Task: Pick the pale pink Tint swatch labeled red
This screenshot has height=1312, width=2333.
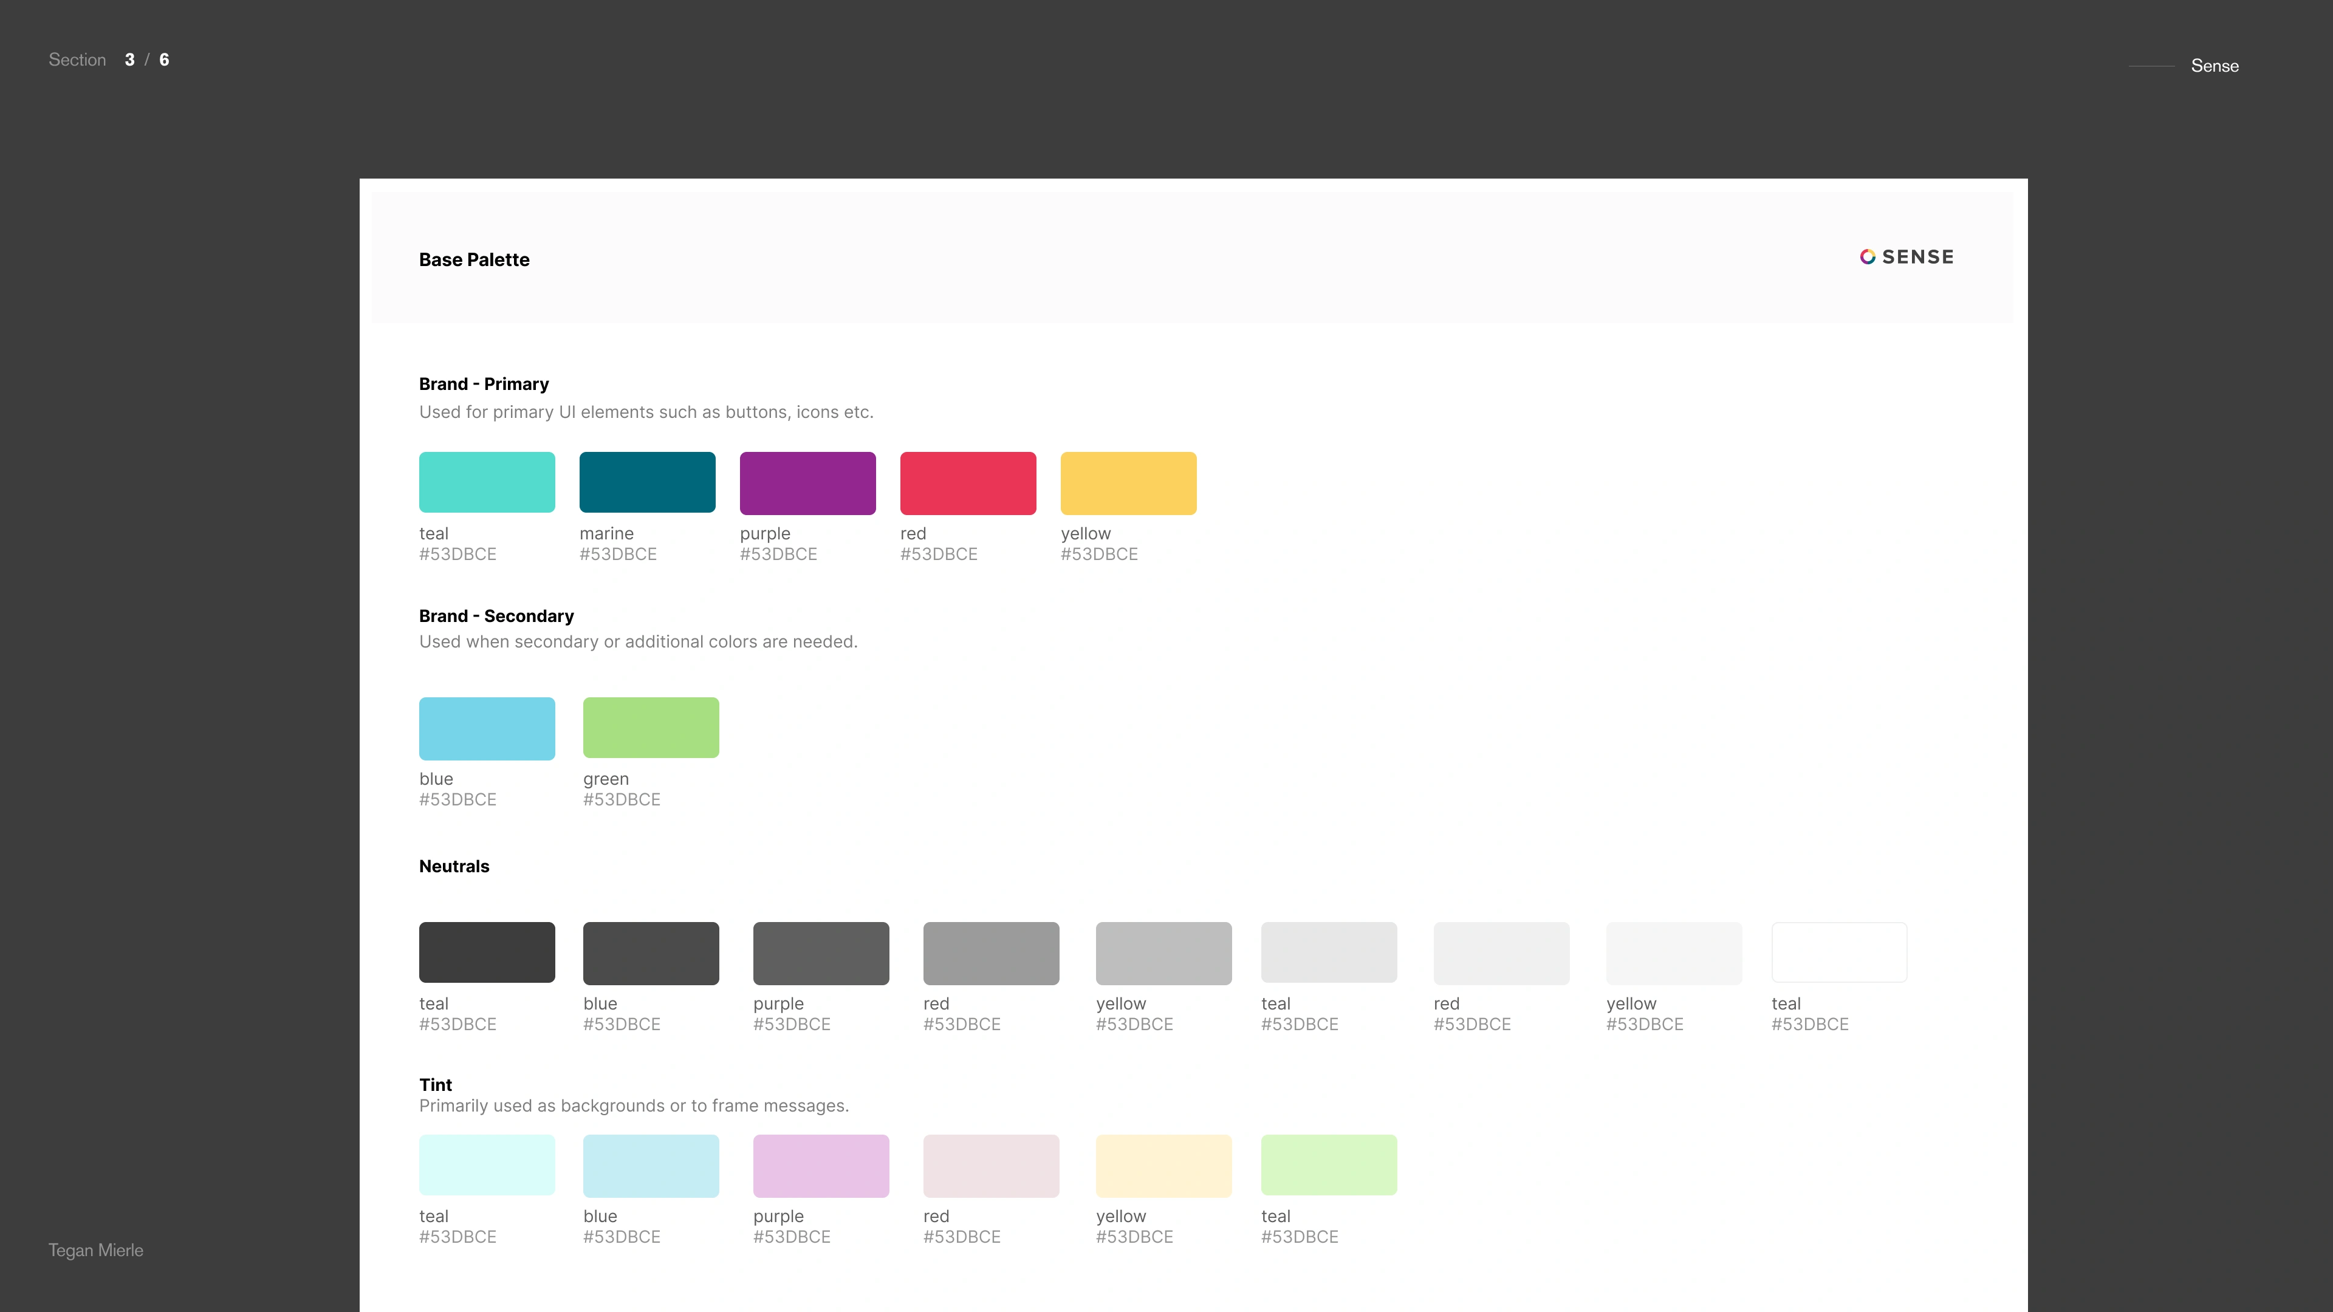Action: point(991,1166)
